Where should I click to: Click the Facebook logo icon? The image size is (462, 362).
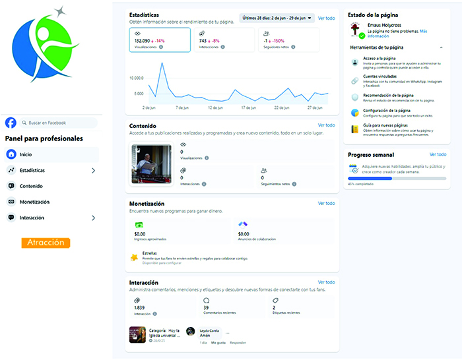click(x=11, y=123)
